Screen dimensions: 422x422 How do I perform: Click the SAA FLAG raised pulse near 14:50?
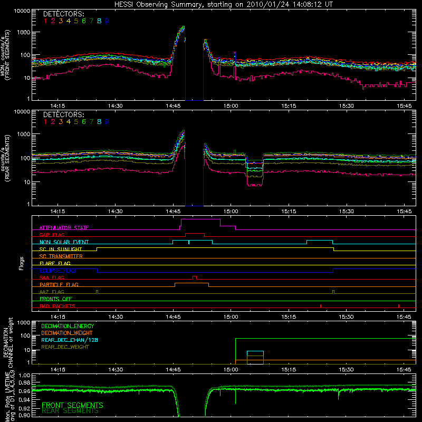point(195,277)
